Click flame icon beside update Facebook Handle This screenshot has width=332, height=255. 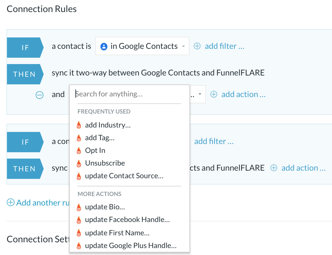(79, 220)
